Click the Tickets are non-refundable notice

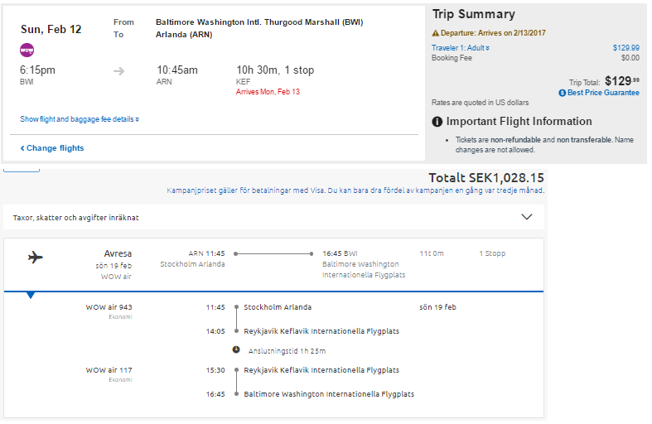tap(544, 145)
